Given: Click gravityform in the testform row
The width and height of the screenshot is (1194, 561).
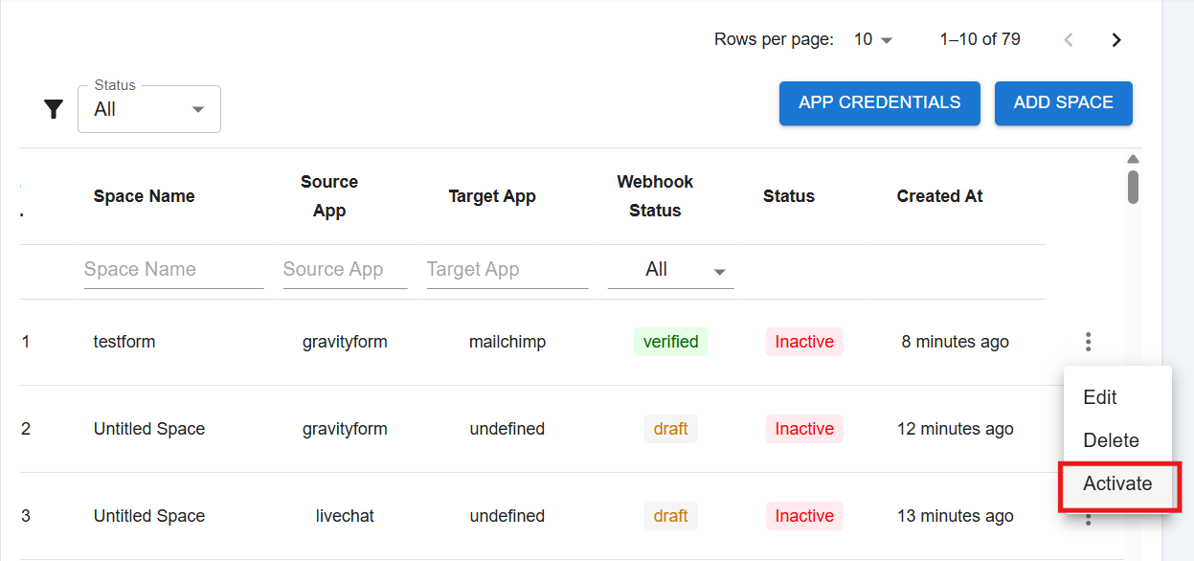Looking at the screenshot, I should click(x=345, y=342).
